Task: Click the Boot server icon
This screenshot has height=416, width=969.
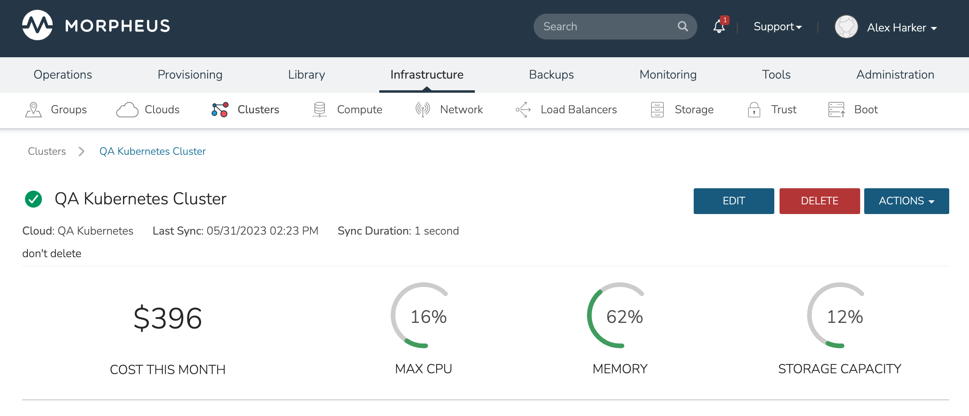Action: pos(836,110)
